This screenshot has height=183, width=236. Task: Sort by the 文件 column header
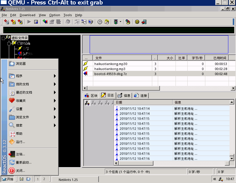[122, 58]
